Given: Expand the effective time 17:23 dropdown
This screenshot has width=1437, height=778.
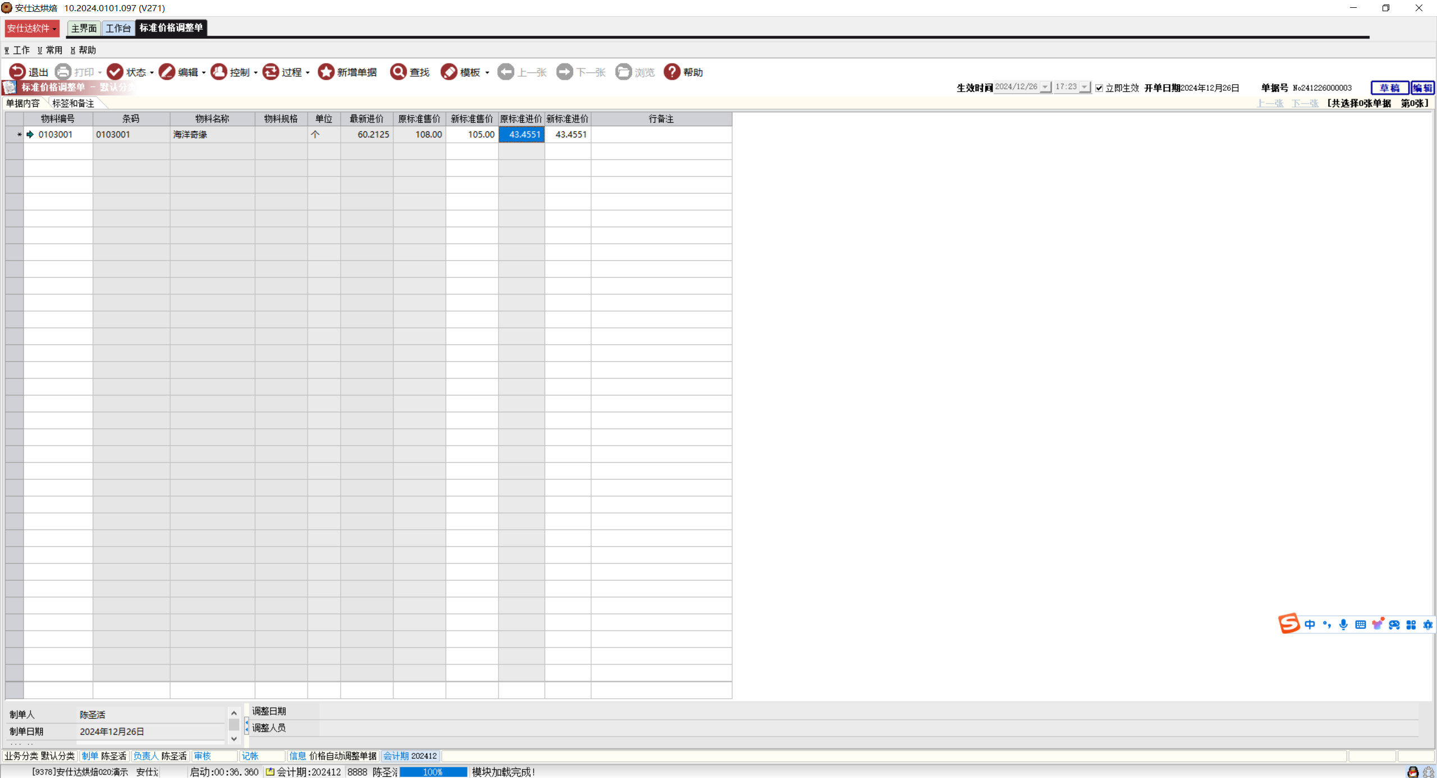Looking at the screenshot, I should pos(1085,87).
